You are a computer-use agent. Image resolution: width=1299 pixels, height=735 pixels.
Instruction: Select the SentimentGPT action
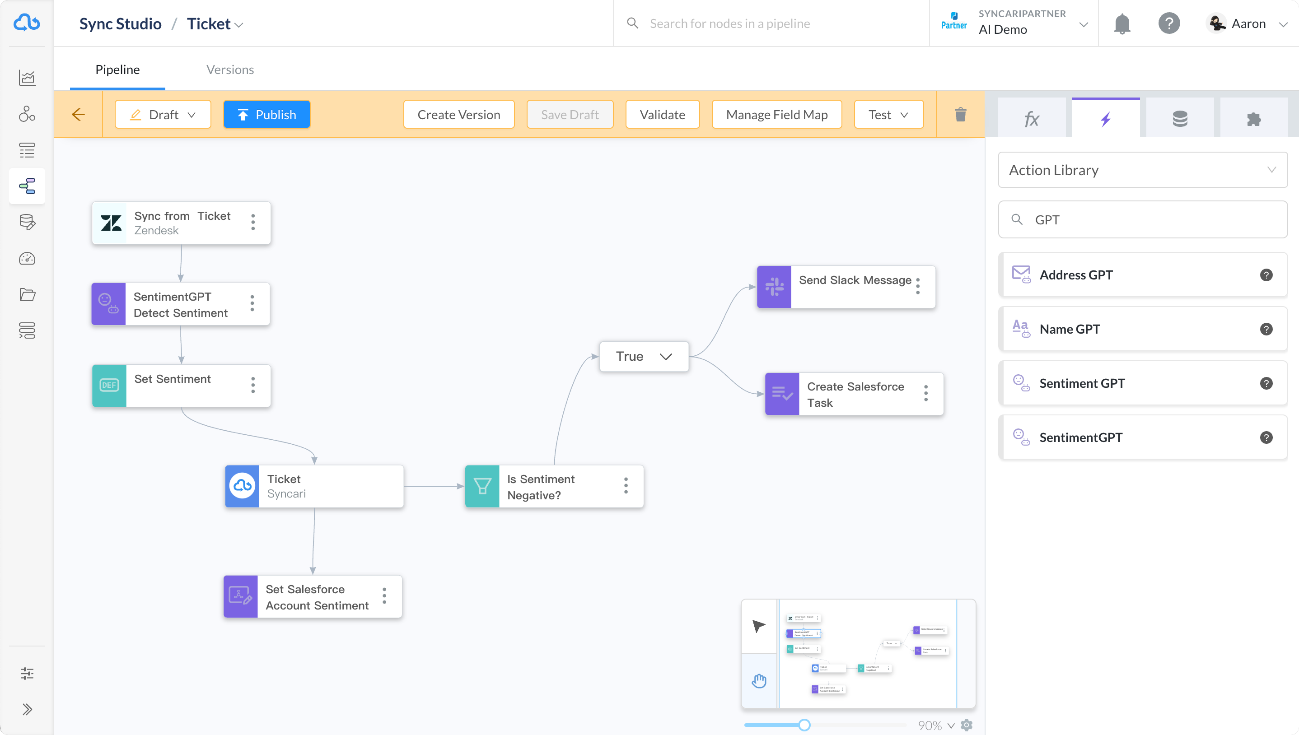pyautogui.click(x=1142, y=437)
